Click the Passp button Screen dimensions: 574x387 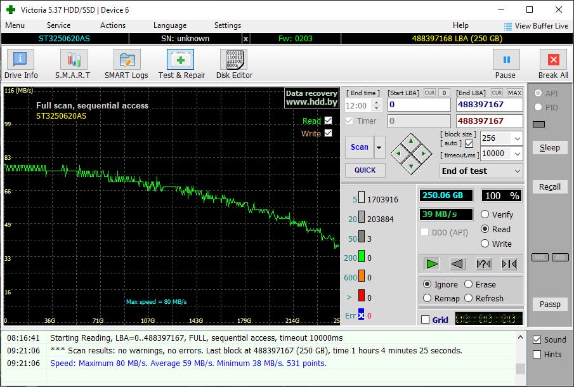click(x=550, y=304)
